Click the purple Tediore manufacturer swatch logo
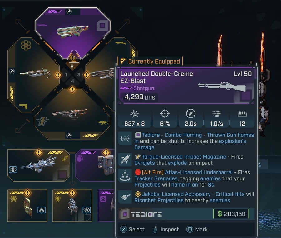 [124, 214]
